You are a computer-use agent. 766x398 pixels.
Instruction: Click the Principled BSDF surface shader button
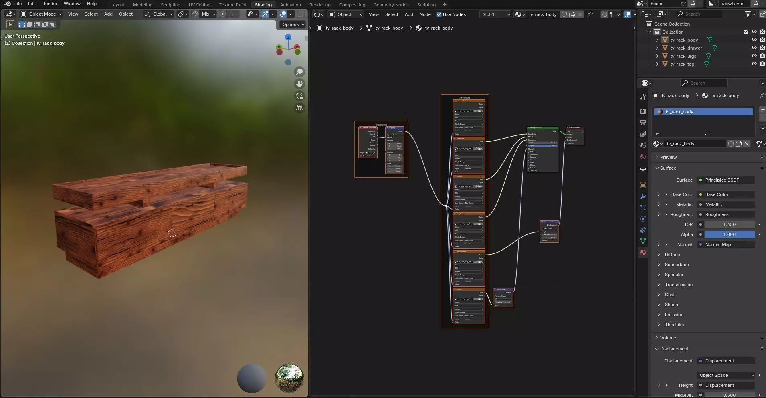[726, 180]
